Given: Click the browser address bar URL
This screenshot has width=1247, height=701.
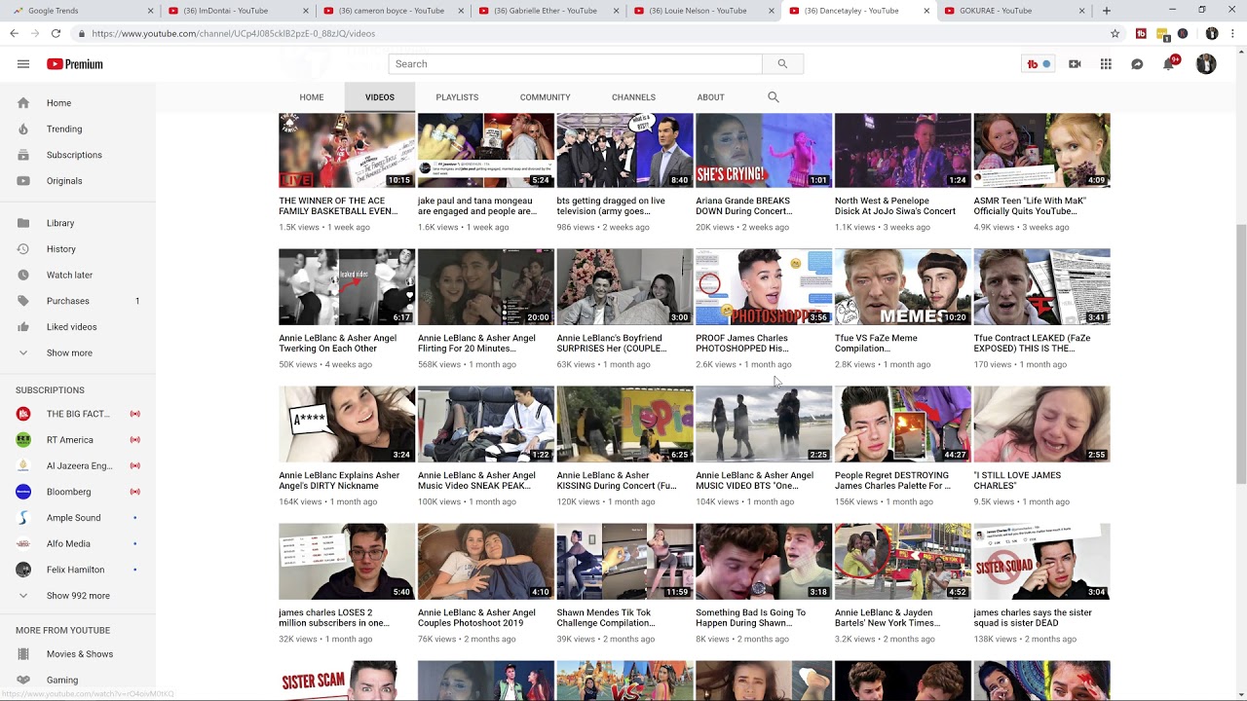Looking at the screenshot, I should 234,33.
